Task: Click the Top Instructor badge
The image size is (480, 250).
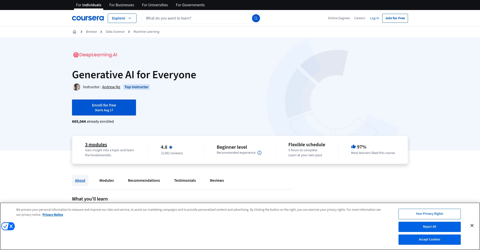Action: point(136,87)
